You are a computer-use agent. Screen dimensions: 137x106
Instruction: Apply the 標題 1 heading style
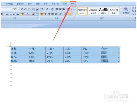[x=103, y=11]
